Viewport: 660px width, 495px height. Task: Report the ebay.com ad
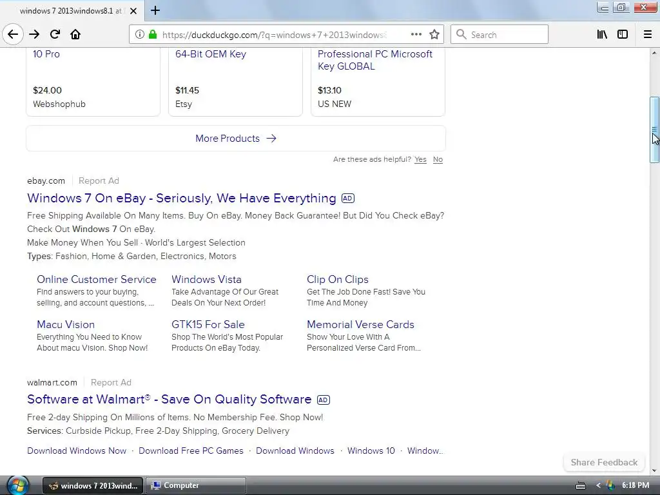pos(99,180)
